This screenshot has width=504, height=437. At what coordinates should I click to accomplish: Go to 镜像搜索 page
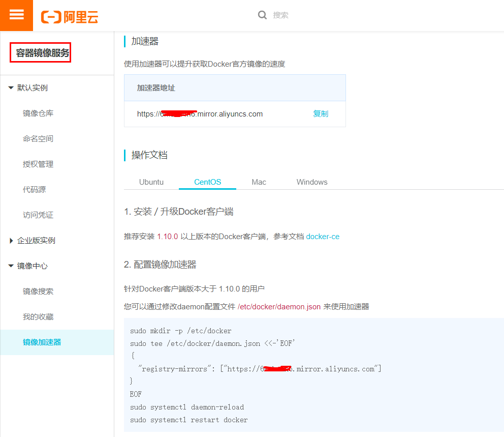pyautogui.click(x=38, y=292)
